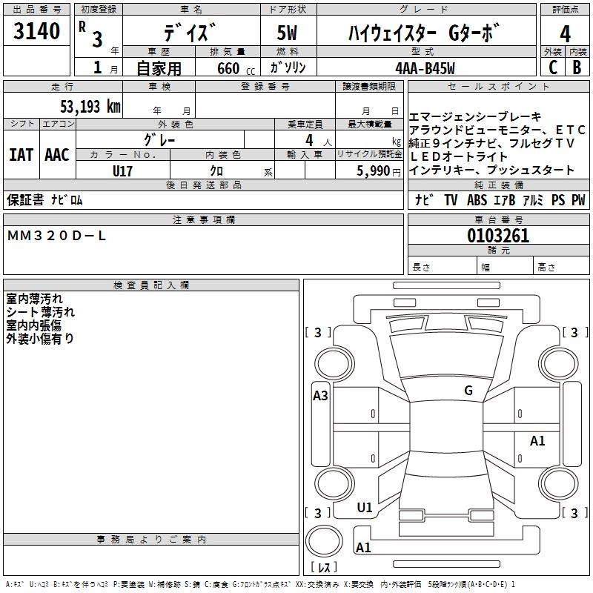Screen dimensions: 593x593
Task: Select PS equipment entry
Action: pos(558,199)
